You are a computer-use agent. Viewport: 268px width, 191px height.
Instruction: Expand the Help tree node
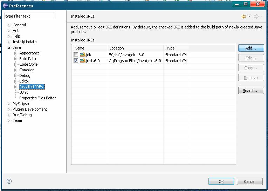[x=8, y=36]
